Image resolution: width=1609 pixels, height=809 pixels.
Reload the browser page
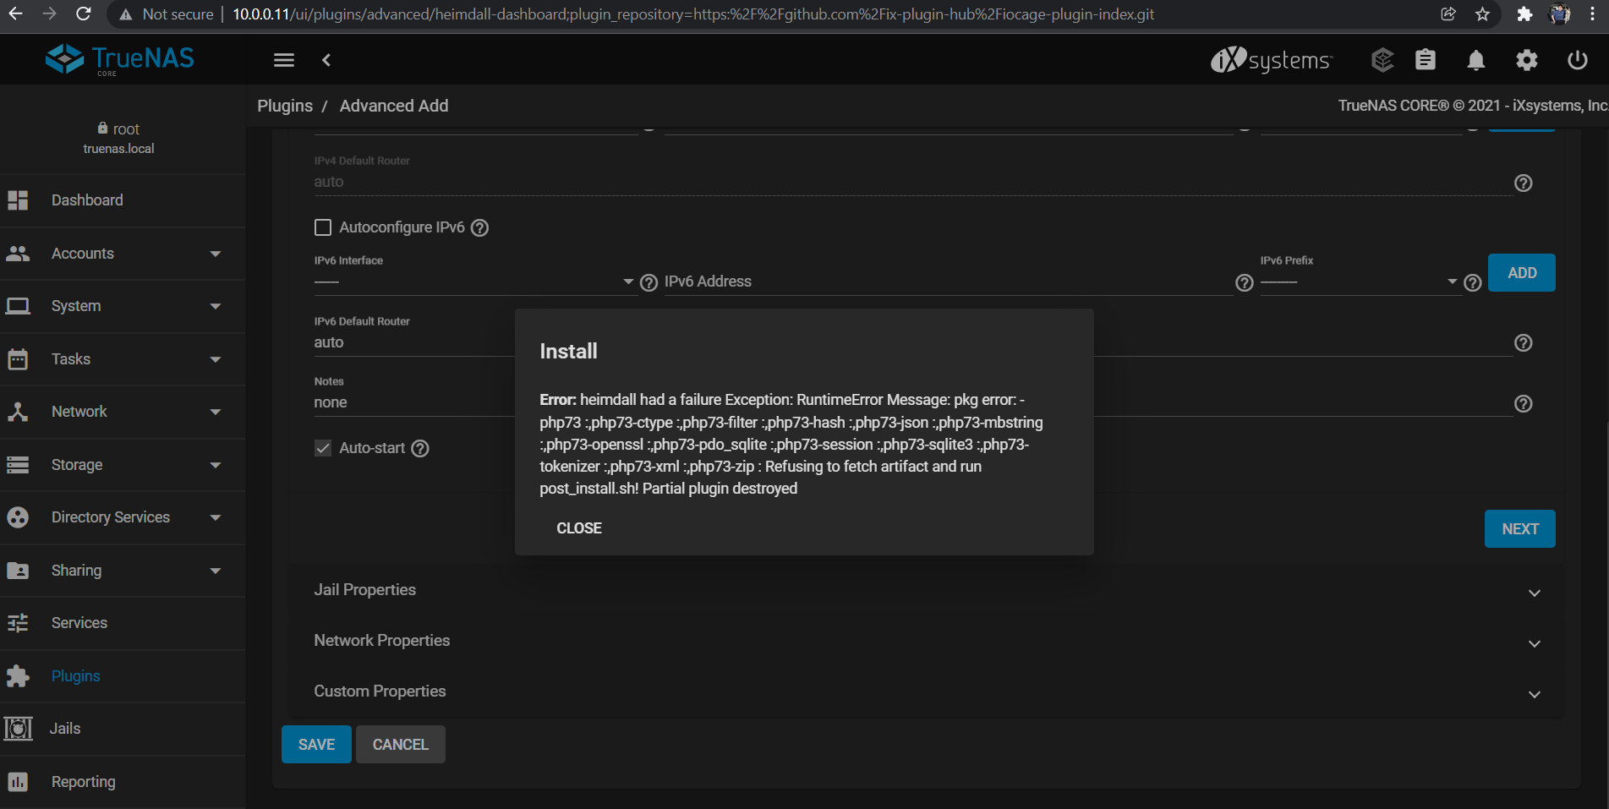point(83,14)
